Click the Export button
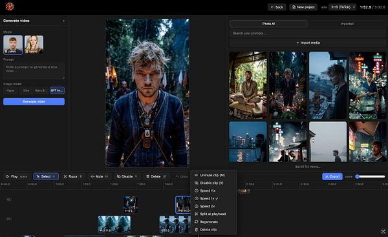This screenshot has width=388, height=237. click(332, 176)
